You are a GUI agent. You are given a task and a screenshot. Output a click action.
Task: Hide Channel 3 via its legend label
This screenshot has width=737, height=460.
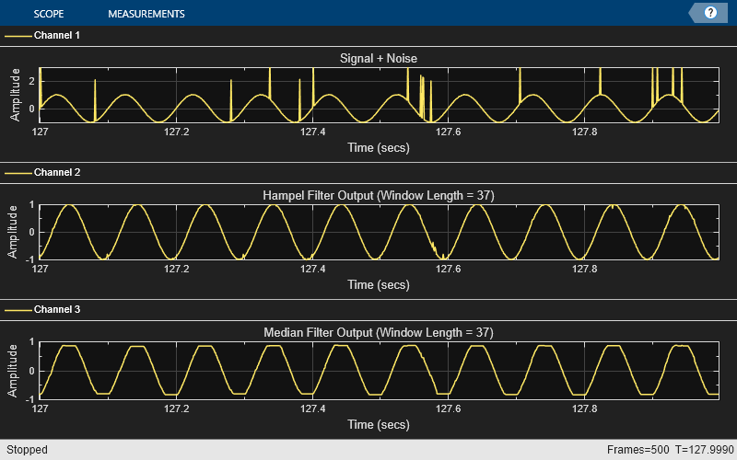(x=56, y=310)
